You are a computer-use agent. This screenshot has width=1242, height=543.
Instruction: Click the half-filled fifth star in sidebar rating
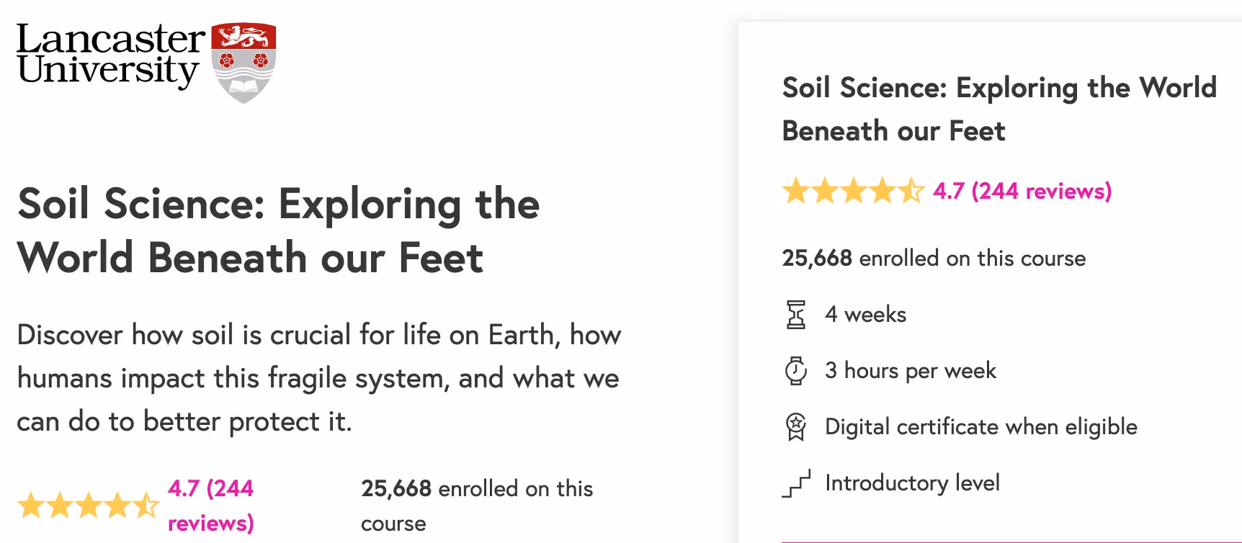pos(912,192)
